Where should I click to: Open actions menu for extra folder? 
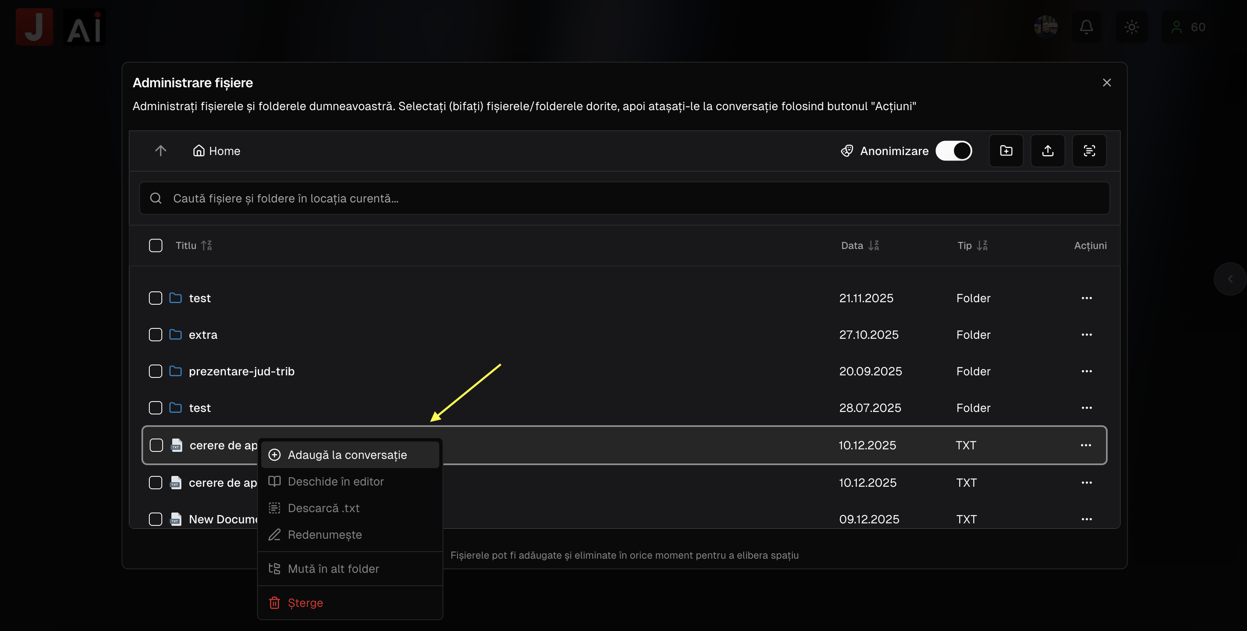pyautogui.click(x=1086, y=335)
